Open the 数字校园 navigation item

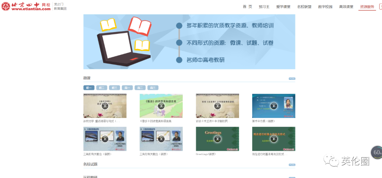coord(325,7)
